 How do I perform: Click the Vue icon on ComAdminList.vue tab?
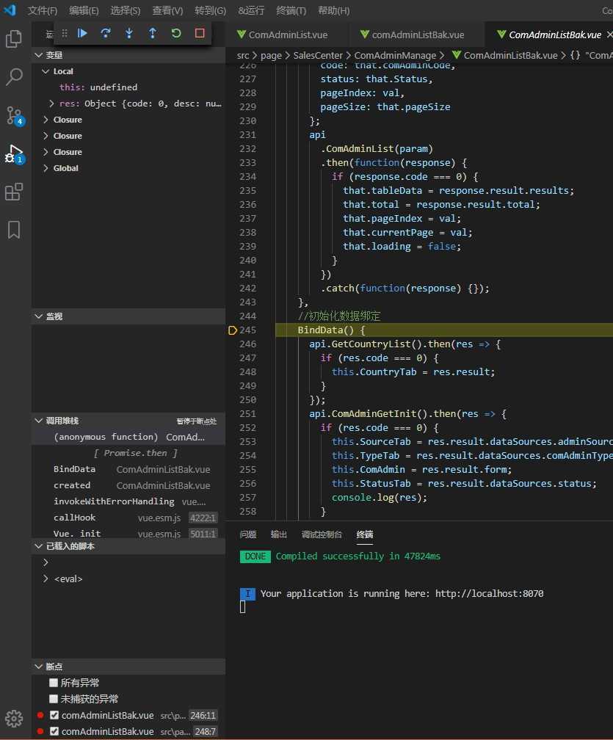point(241,35)
